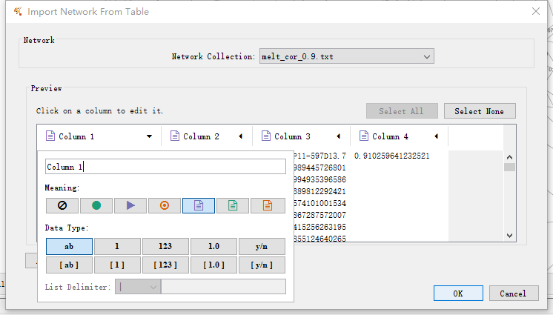
Task: Choose the purple Interaction Type triangle icon
Action: pyautogui.click(x=130, y=205)
